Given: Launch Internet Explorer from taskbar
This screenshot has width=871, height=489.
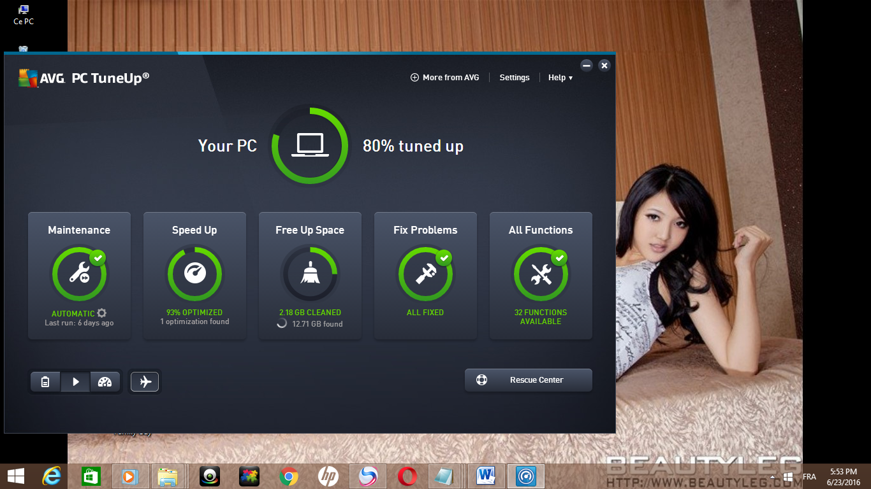Looking at the screenshot, I should pos(52,476).
